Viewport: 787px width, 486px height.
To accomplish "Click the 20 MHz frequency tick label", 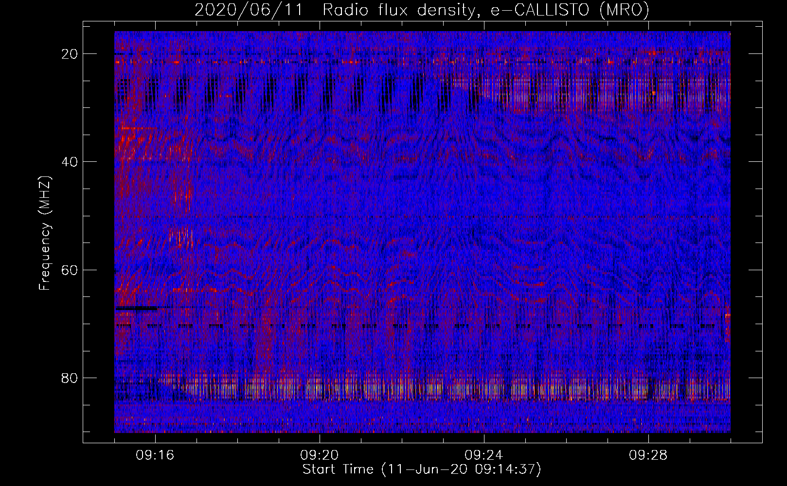I will [x=70, y=54].
